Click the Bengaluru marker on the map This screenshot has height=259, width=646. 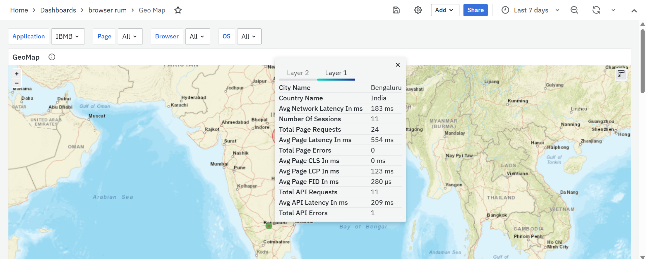point(268,226)
